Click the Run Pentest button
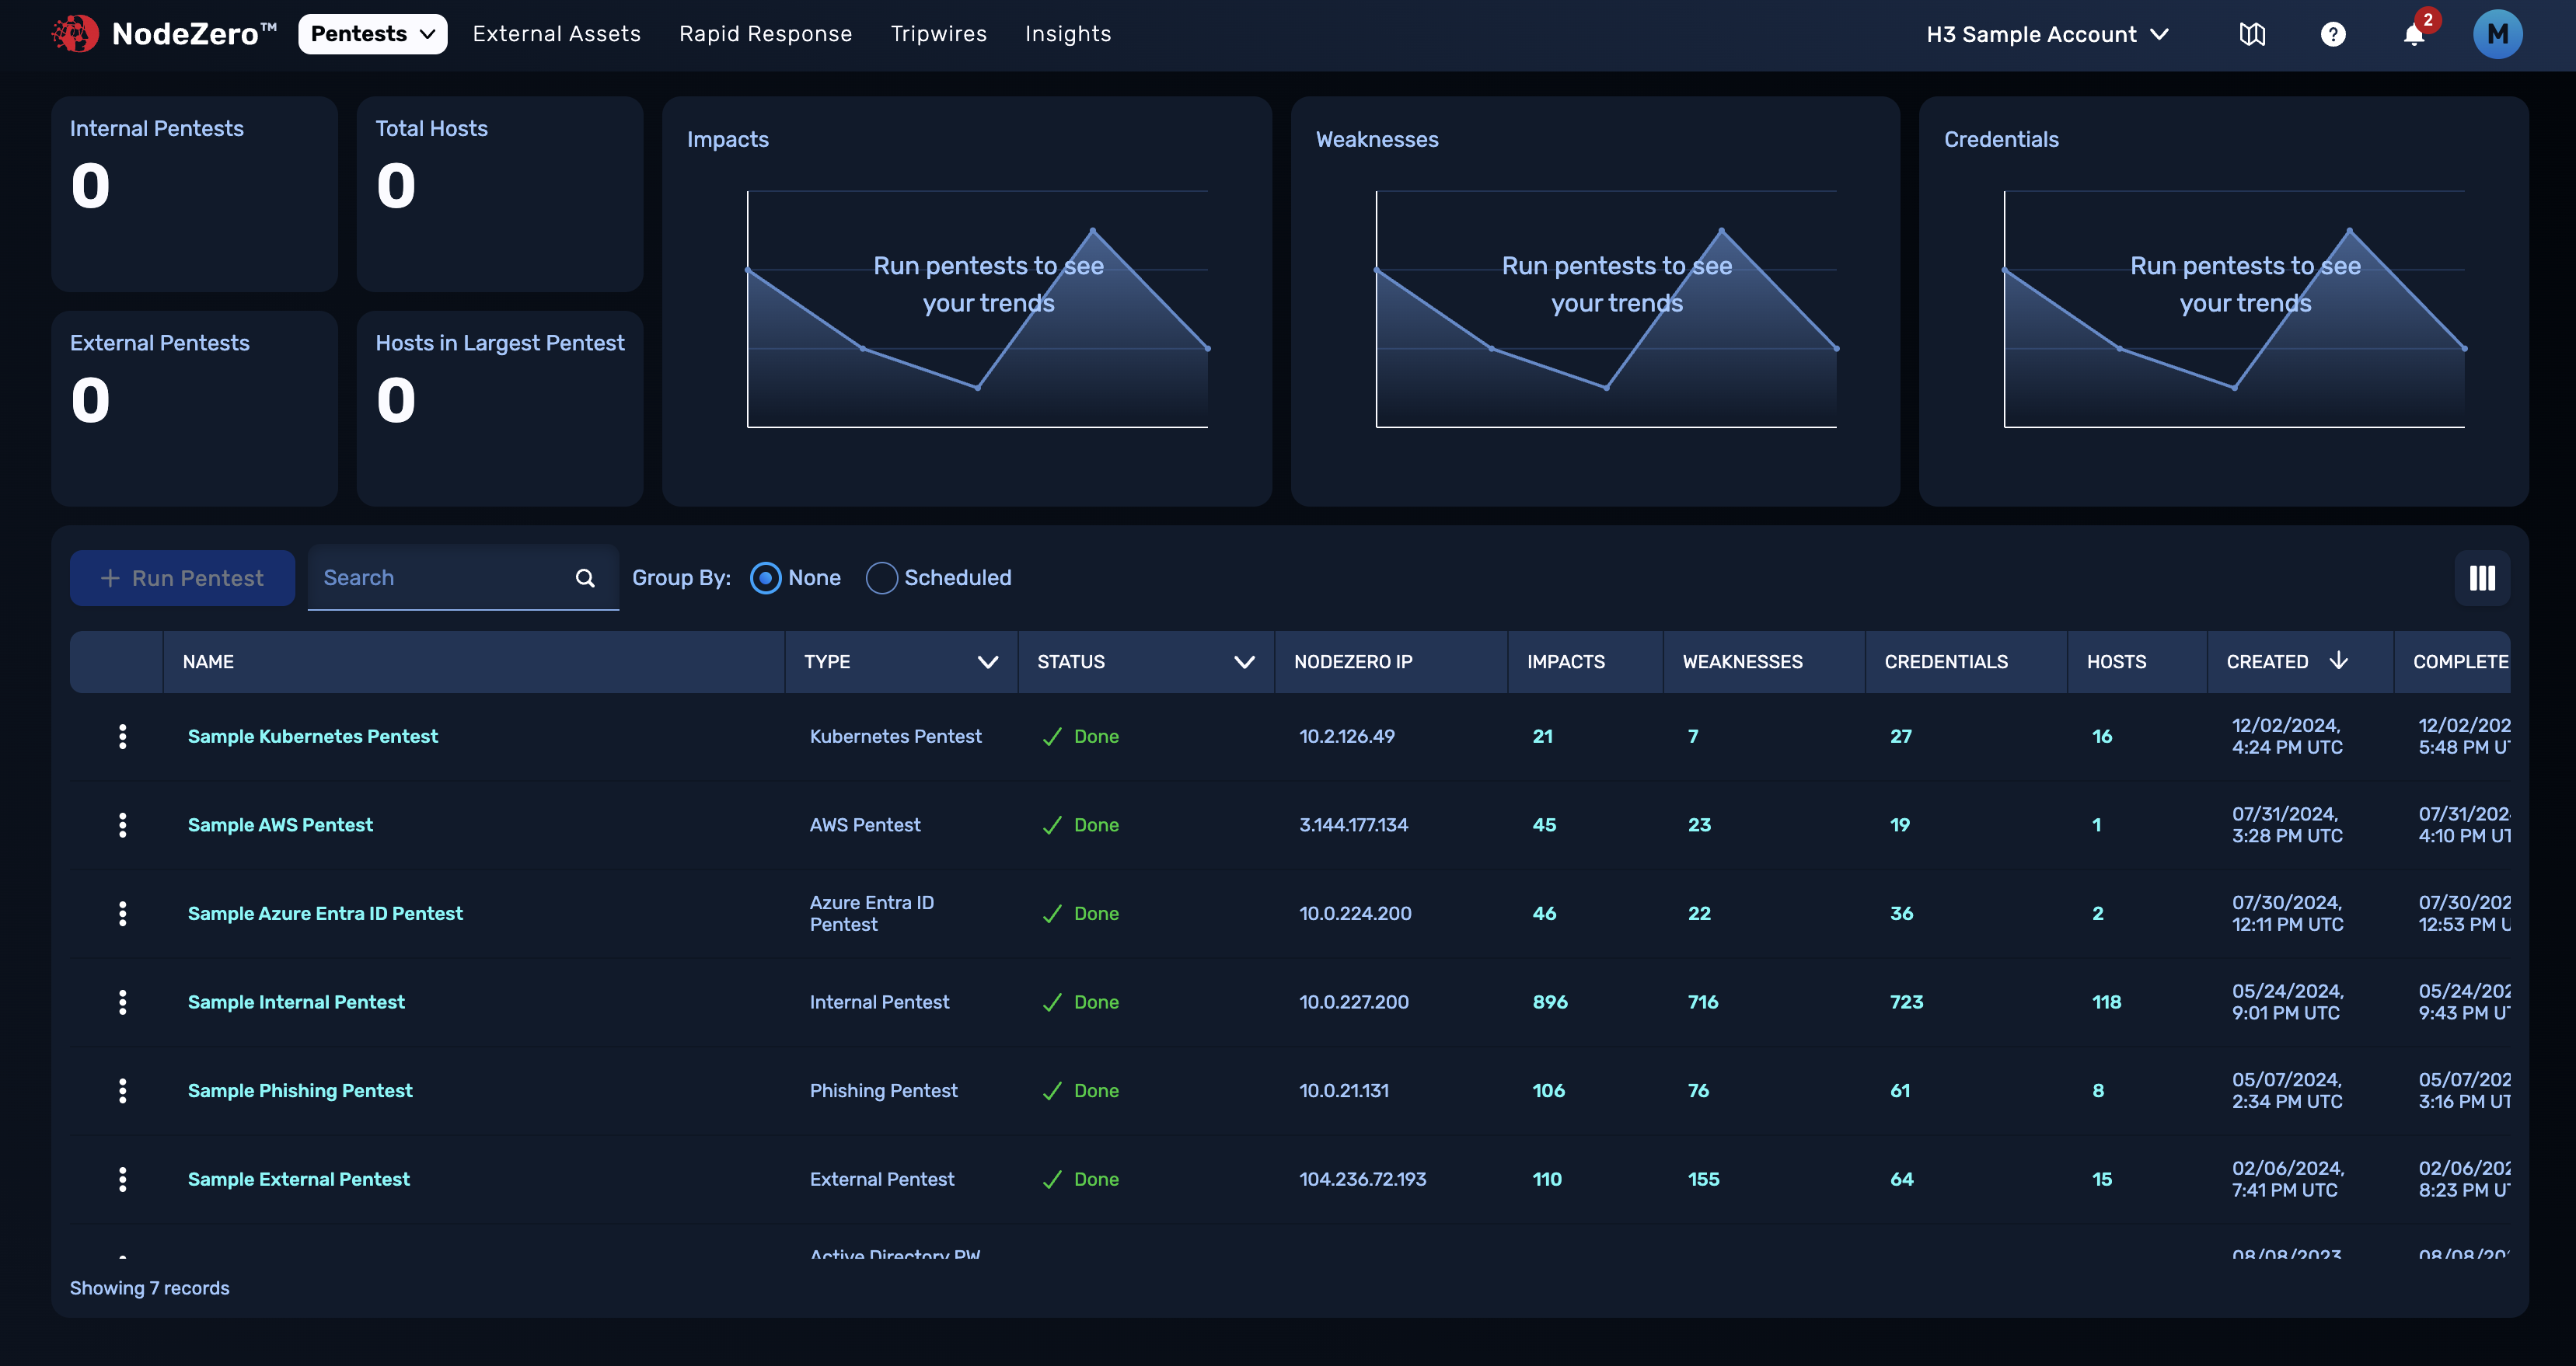The width and height of the screenshot is (2576, 1366). click(x=182, y=577)
